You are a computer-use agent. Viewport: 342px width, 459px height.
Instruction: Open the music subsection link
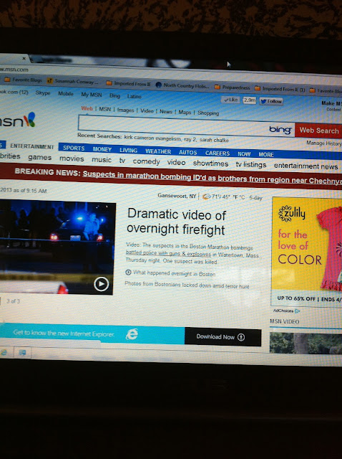coord(102,160)
